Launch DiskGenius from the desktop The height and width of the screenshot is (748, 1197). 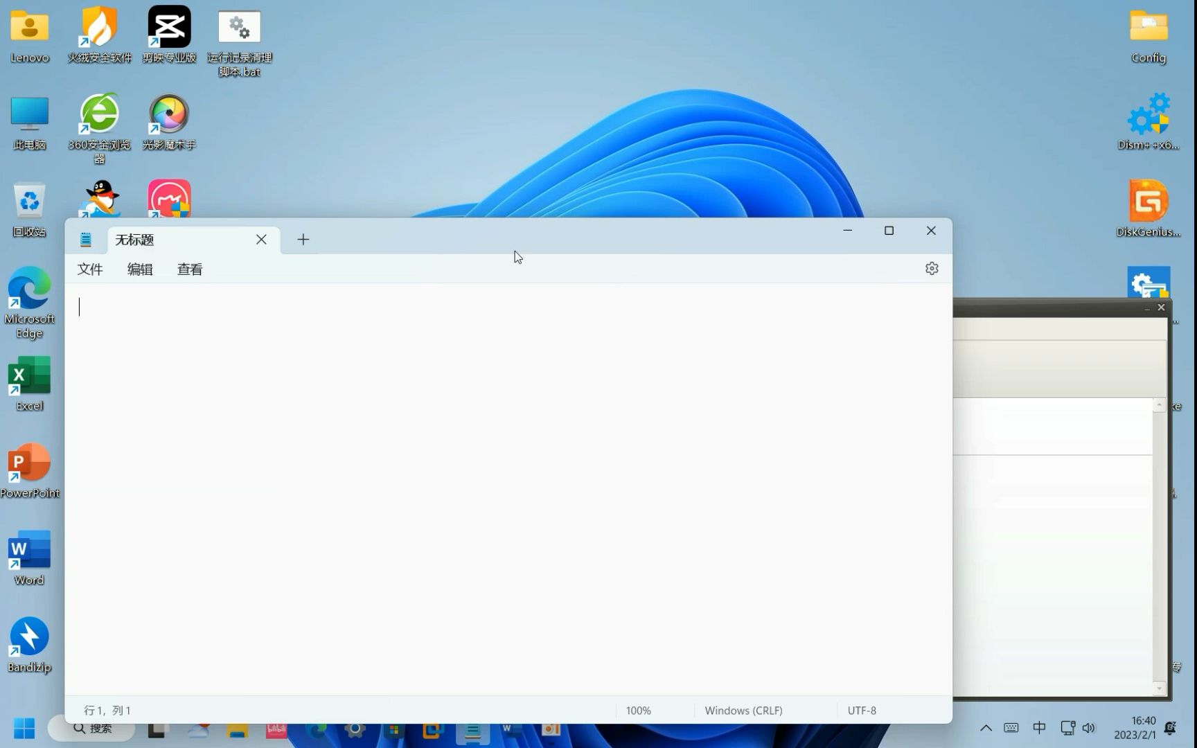[1148, 201]
